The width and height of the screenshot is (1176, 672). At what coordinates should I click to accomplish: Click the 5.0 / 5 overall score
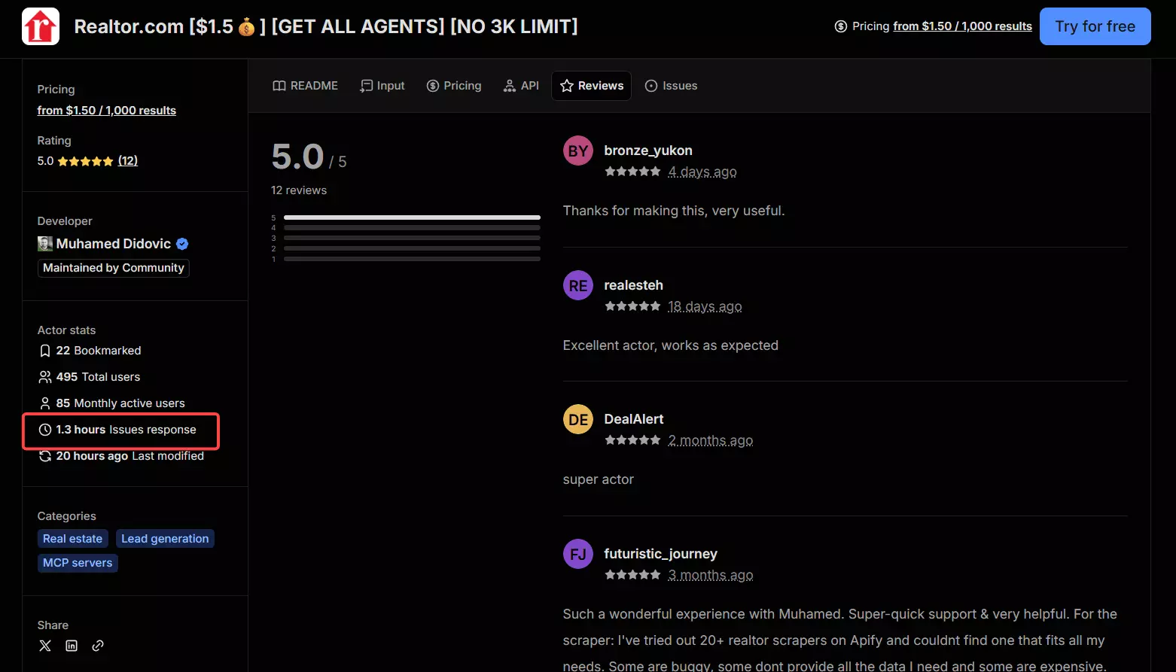point(309,157)
